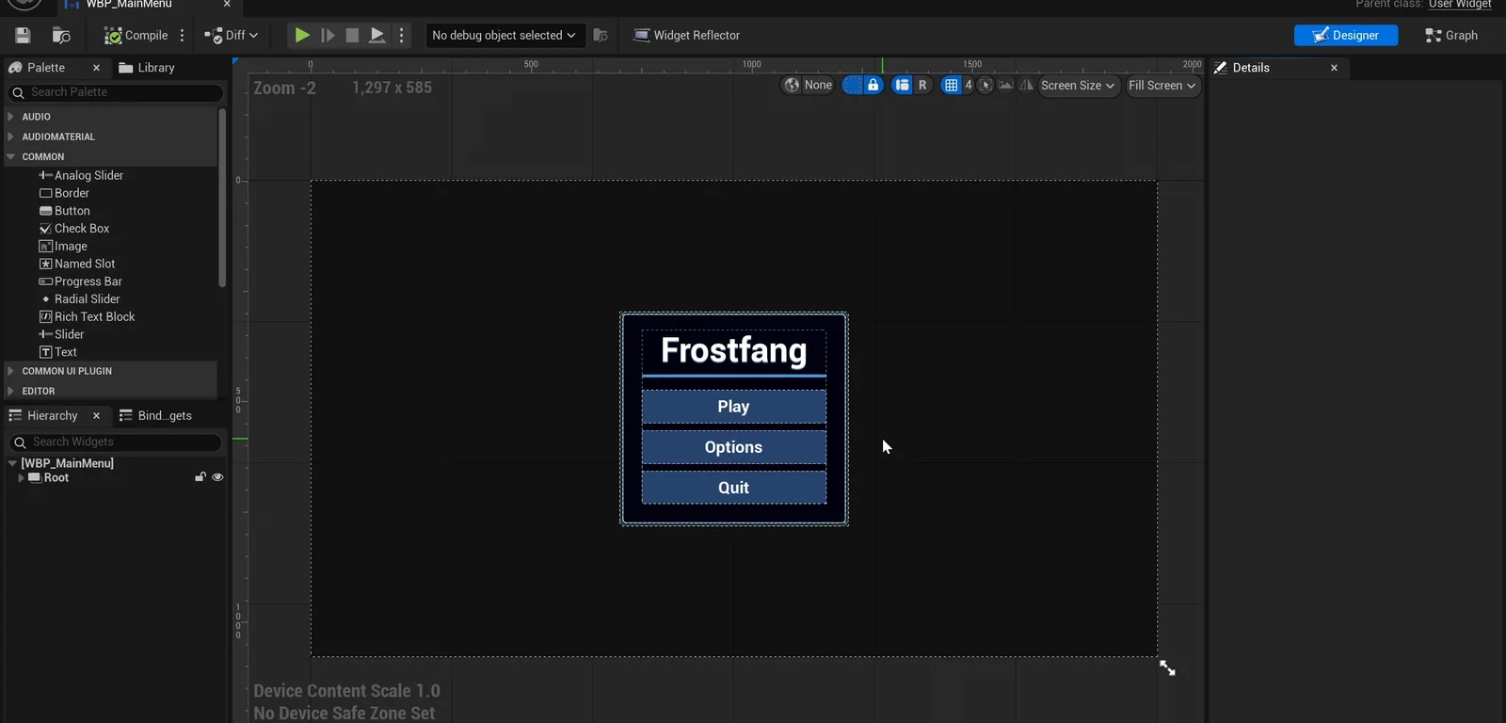Click zoom-to-fit cursor icon in viewport toolbar
1506x723 pixels.
(985, 85)
